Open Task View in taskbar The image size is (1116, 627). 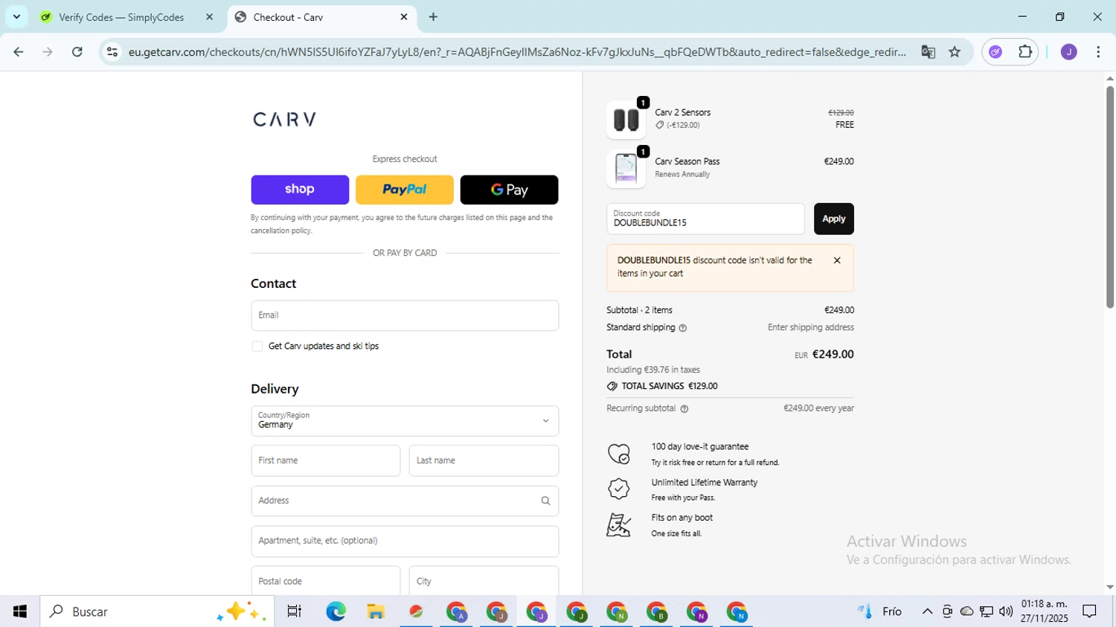[x=295, y=611]
